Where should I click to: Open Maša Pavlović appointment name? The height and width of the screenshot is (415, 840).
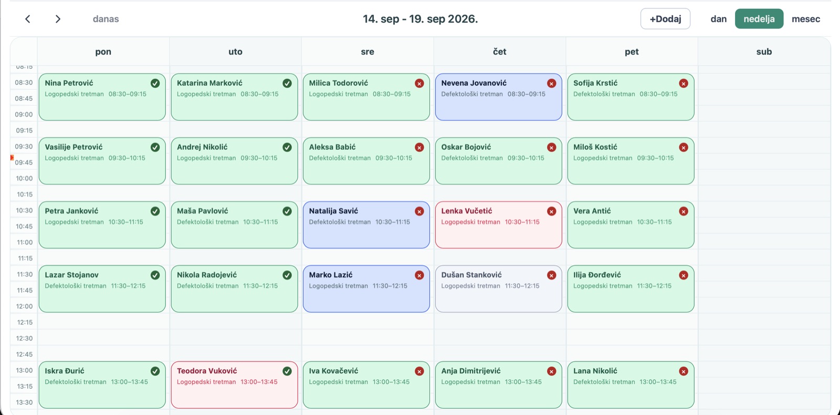[203, 211]
